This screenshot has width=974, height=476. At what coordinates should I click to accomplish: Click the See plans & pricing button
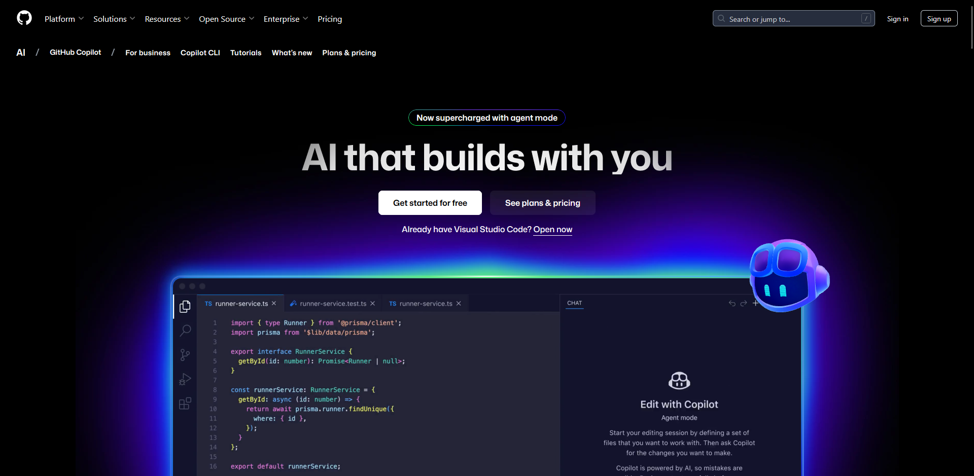click(x=543, y=203)
